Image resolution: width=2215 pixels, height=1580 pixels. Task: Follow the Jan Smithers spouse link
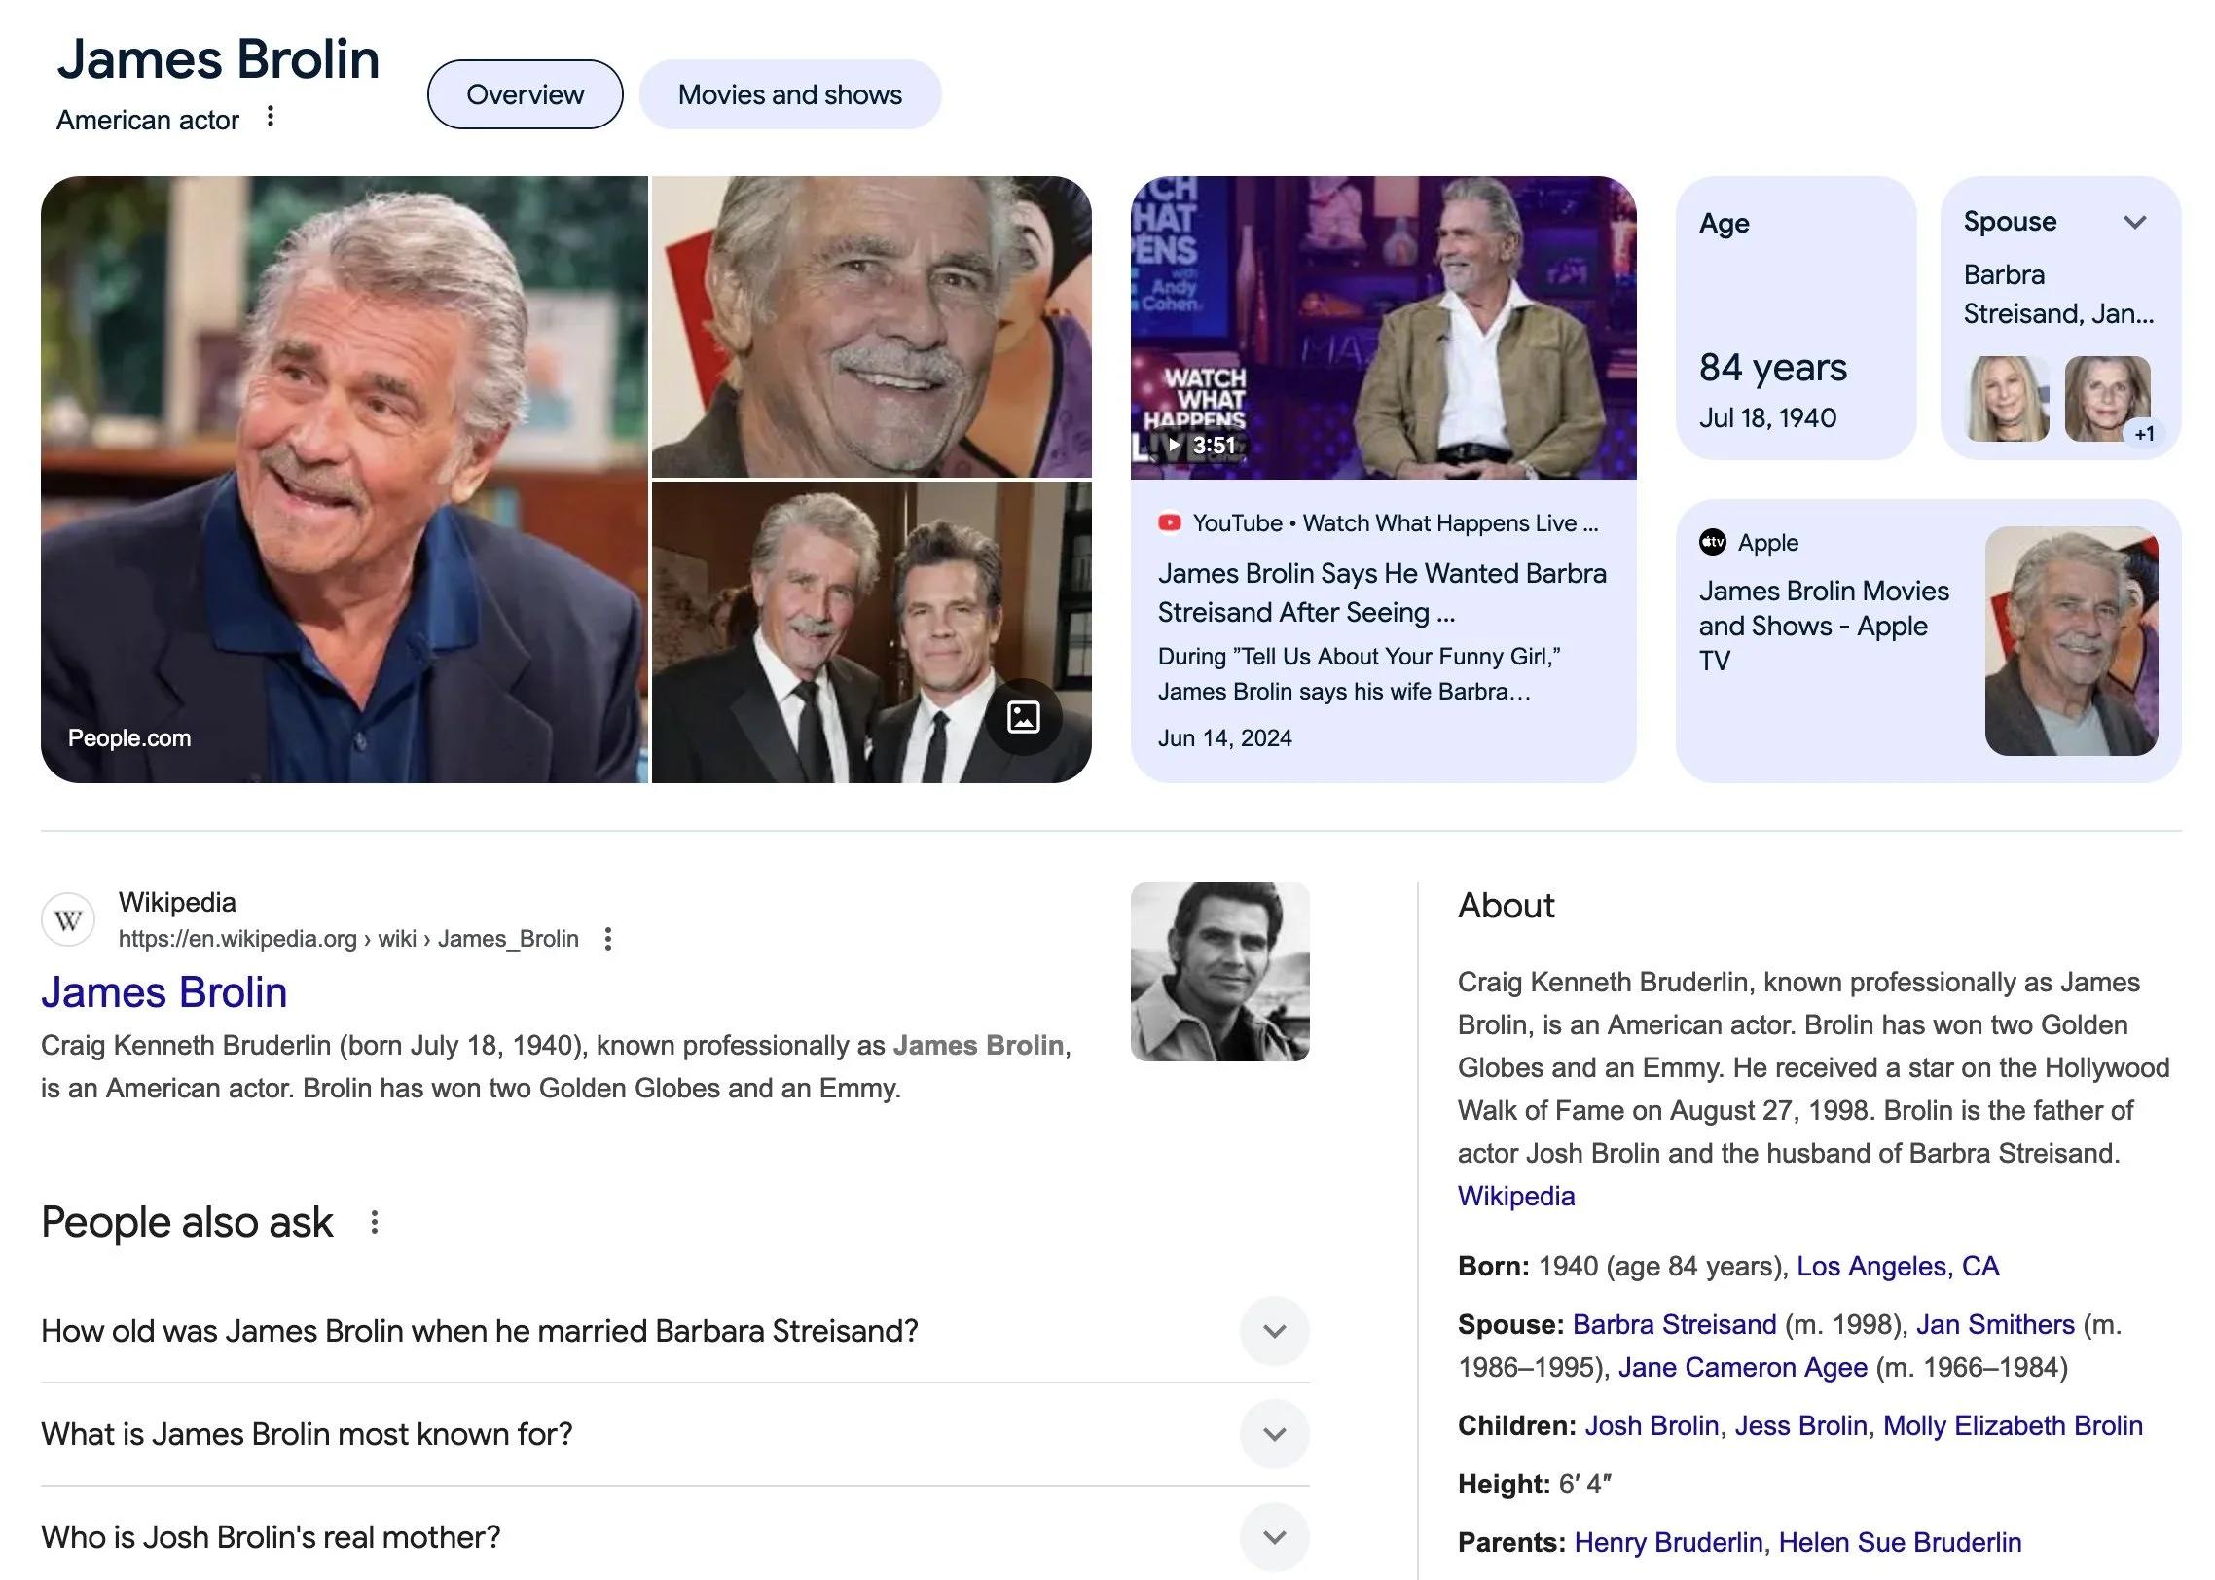(1995, 1324)
